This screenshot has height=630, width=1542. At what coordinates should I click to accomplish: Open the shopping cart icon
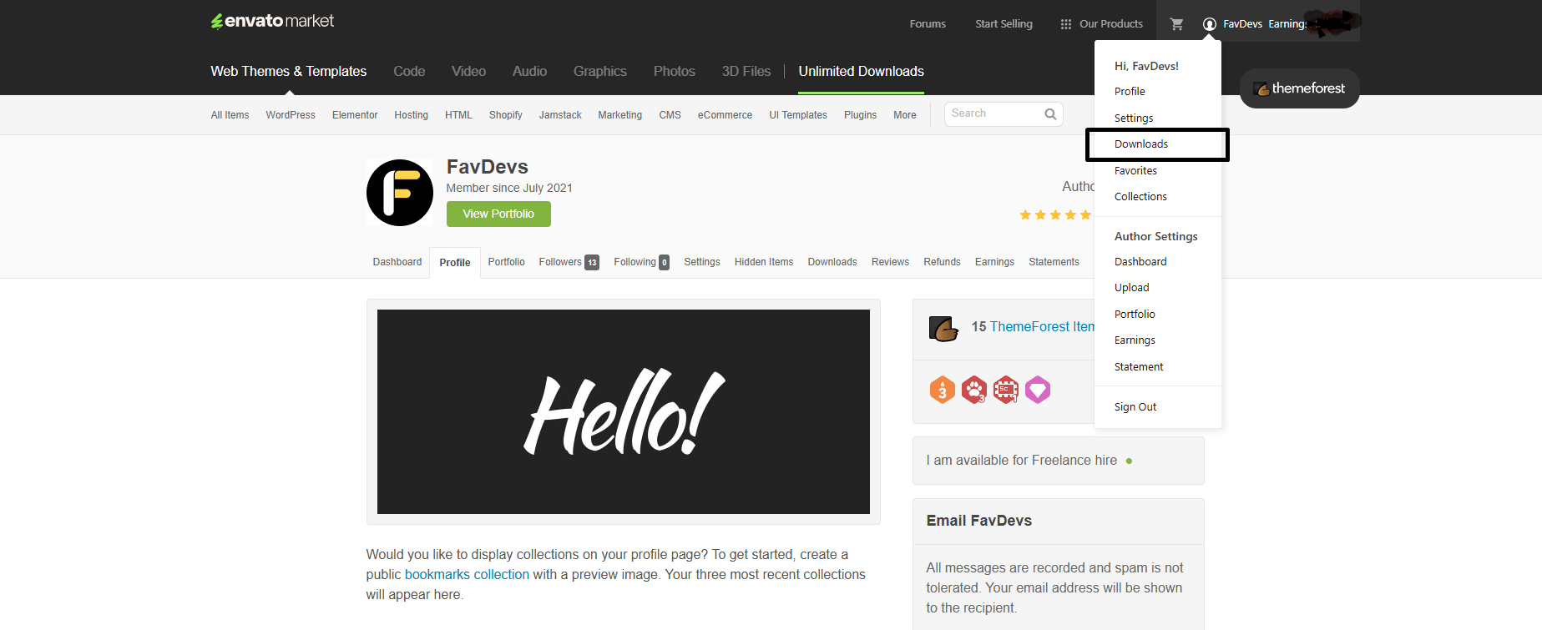pyautogui.click(x=1177, y=24)
